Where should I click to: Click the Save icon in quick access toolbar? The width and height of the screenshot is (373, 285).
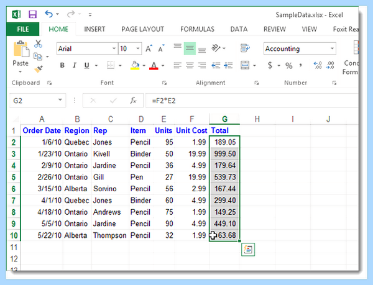pos(32,14)
